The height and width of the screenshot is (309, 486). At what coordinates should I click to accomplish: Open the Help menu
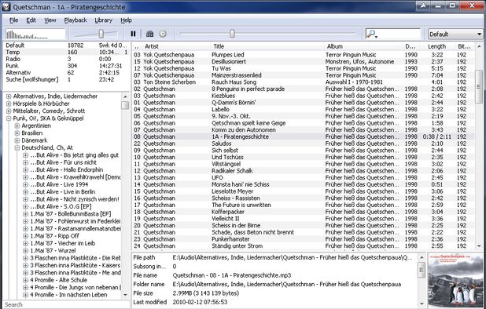point(126,20)
